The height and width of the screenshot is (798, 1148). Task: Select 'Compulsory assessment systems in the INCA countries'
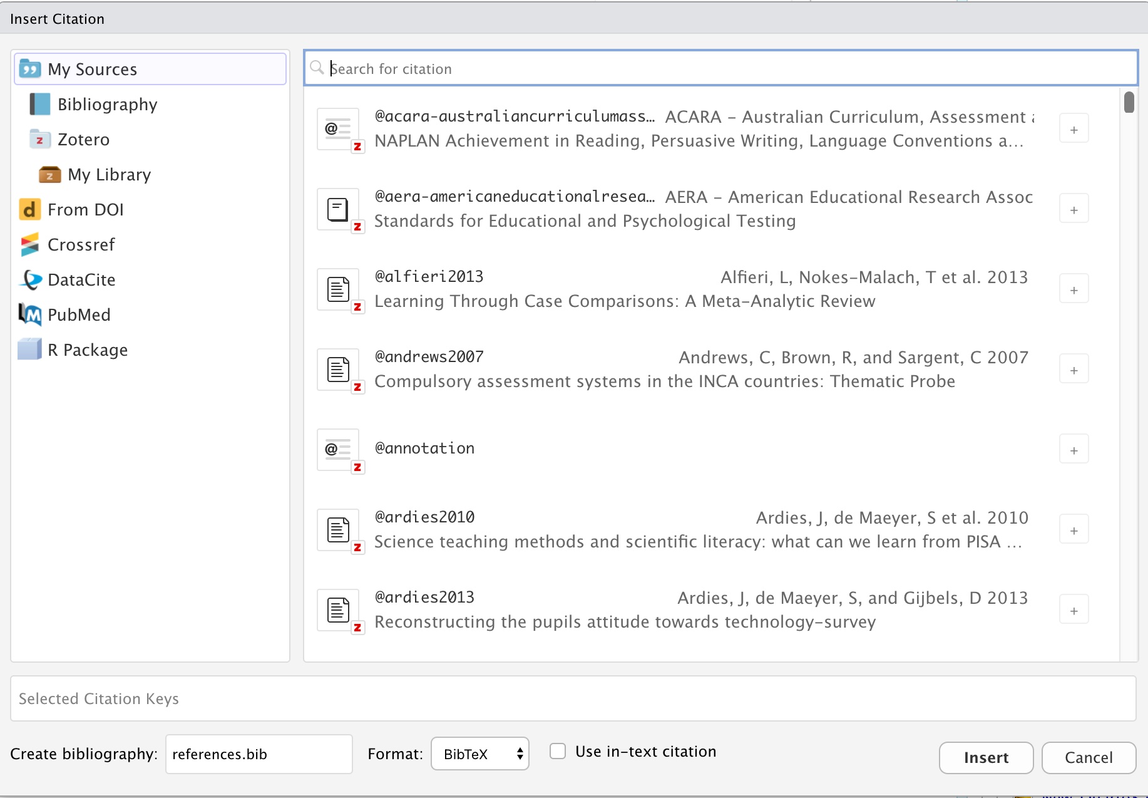[665, 381]
